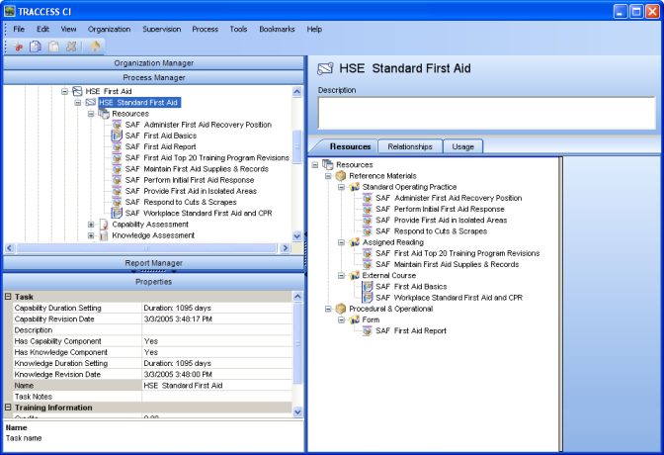Click Resources root icon in right pane
The width and height of the screenshot is (664, 455).
click(x=328, y=164)
